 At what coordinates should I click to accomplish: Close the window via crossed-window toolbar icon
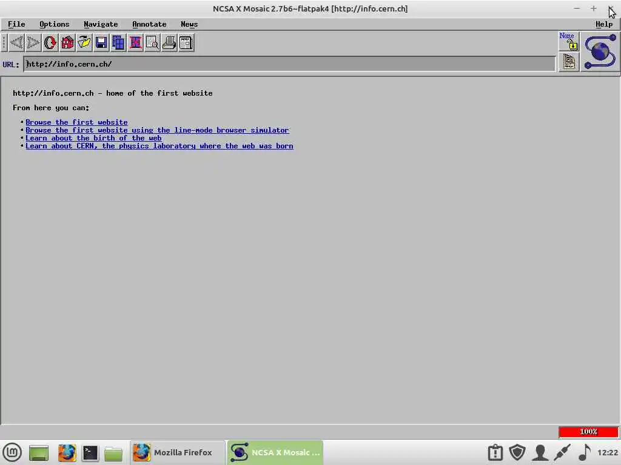[135, 42]
